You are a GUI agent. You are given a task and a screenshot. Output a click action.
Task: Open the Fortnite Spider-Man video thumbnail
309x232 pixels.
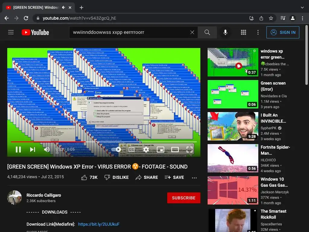tap(233, 158)
